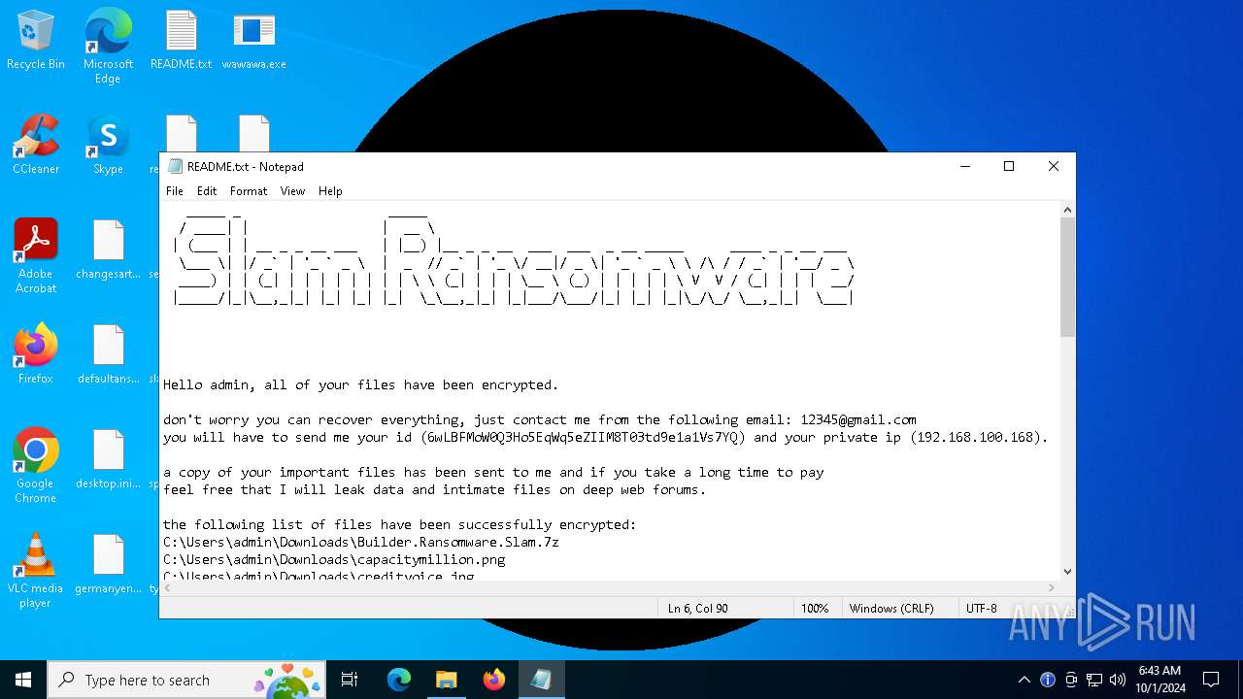
Task: Minimize the Notepad window
Action: pyautogui.click(x=965, y=166)
